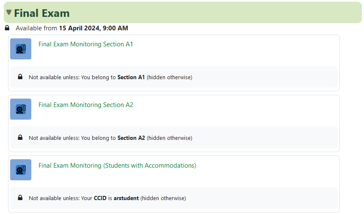Click bold CCID label in restriction
This screenshot has width=364, height=214.
tap(100, 198)
